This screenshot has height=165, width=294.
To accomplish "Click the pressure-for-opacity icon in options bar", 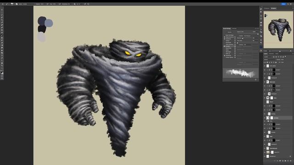I will point(47,4).
